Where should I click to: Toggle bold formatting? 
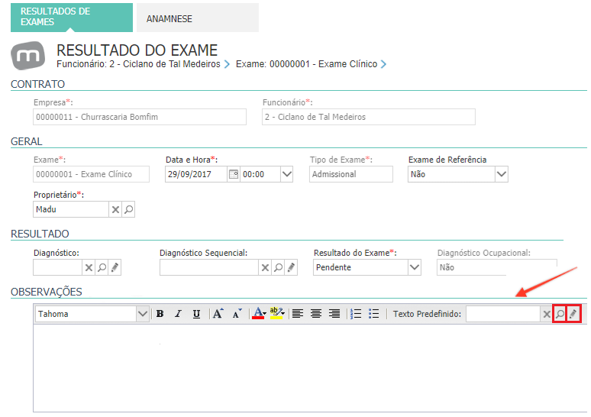(x=160, y=314)
